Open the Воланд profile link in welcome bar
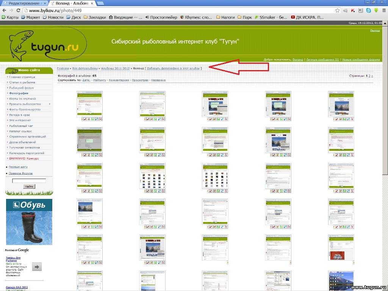The image size is (388, 291). 298,59
